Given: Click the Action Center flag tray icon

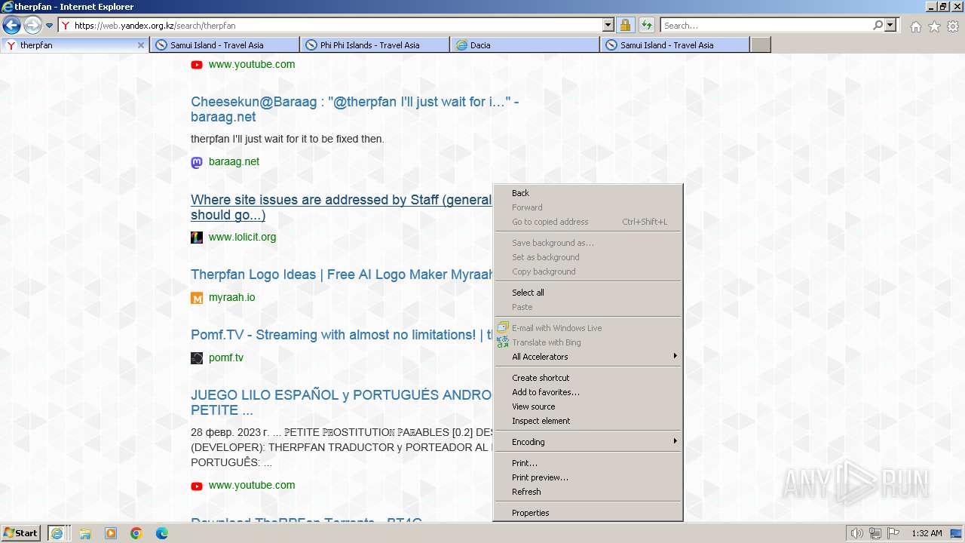Looking at the screenshot, I should click(893, 533).
